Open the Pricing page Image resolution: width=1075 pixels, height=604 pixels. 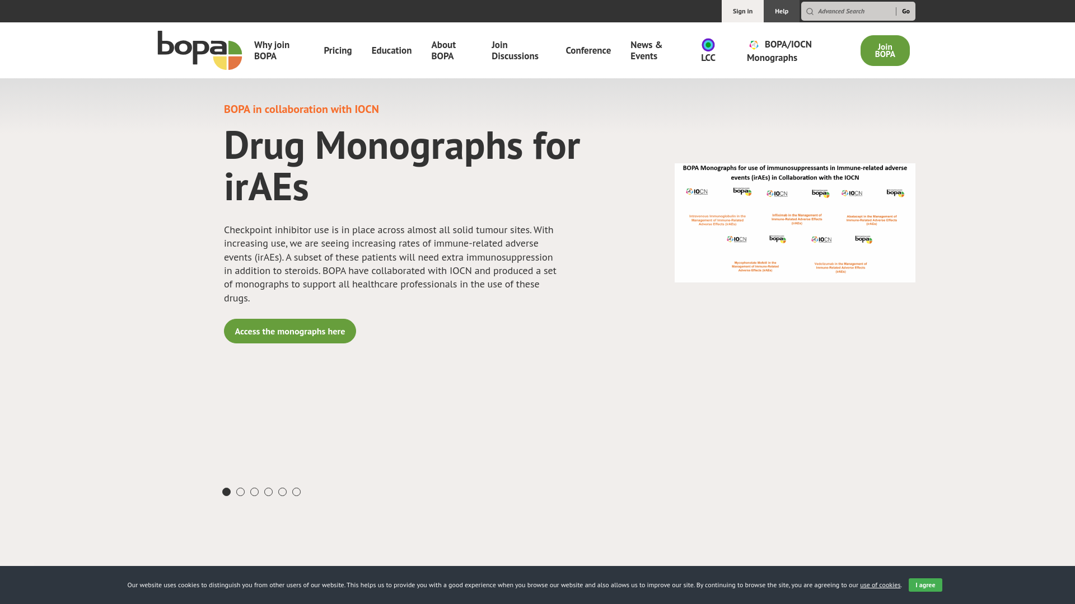click(338, 50)
